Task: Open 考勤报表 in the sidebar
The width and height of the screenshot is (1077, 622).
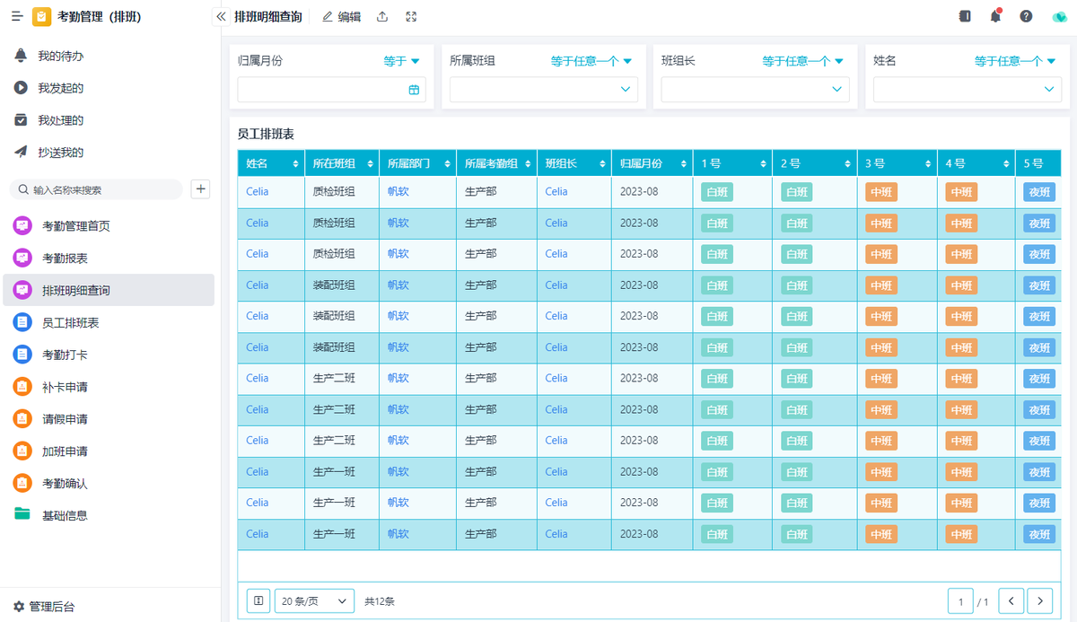Action: (65, 258)
